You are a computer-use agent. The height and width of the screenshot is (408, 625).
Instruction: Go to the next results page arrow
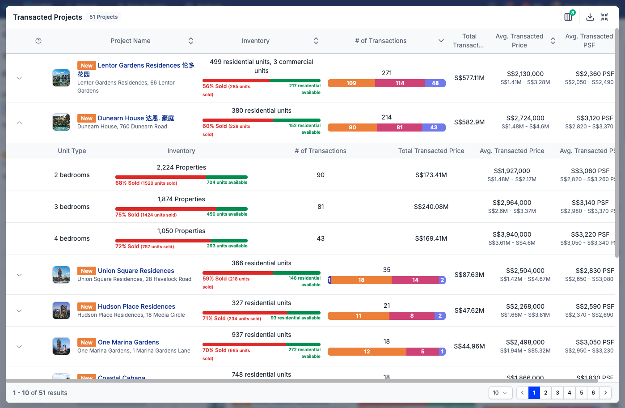coord(606,393)
